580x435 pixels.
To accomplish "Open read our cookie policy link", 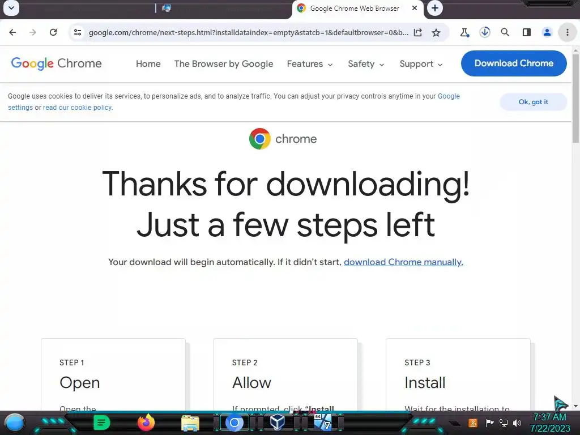I will [x=78, y=108].
